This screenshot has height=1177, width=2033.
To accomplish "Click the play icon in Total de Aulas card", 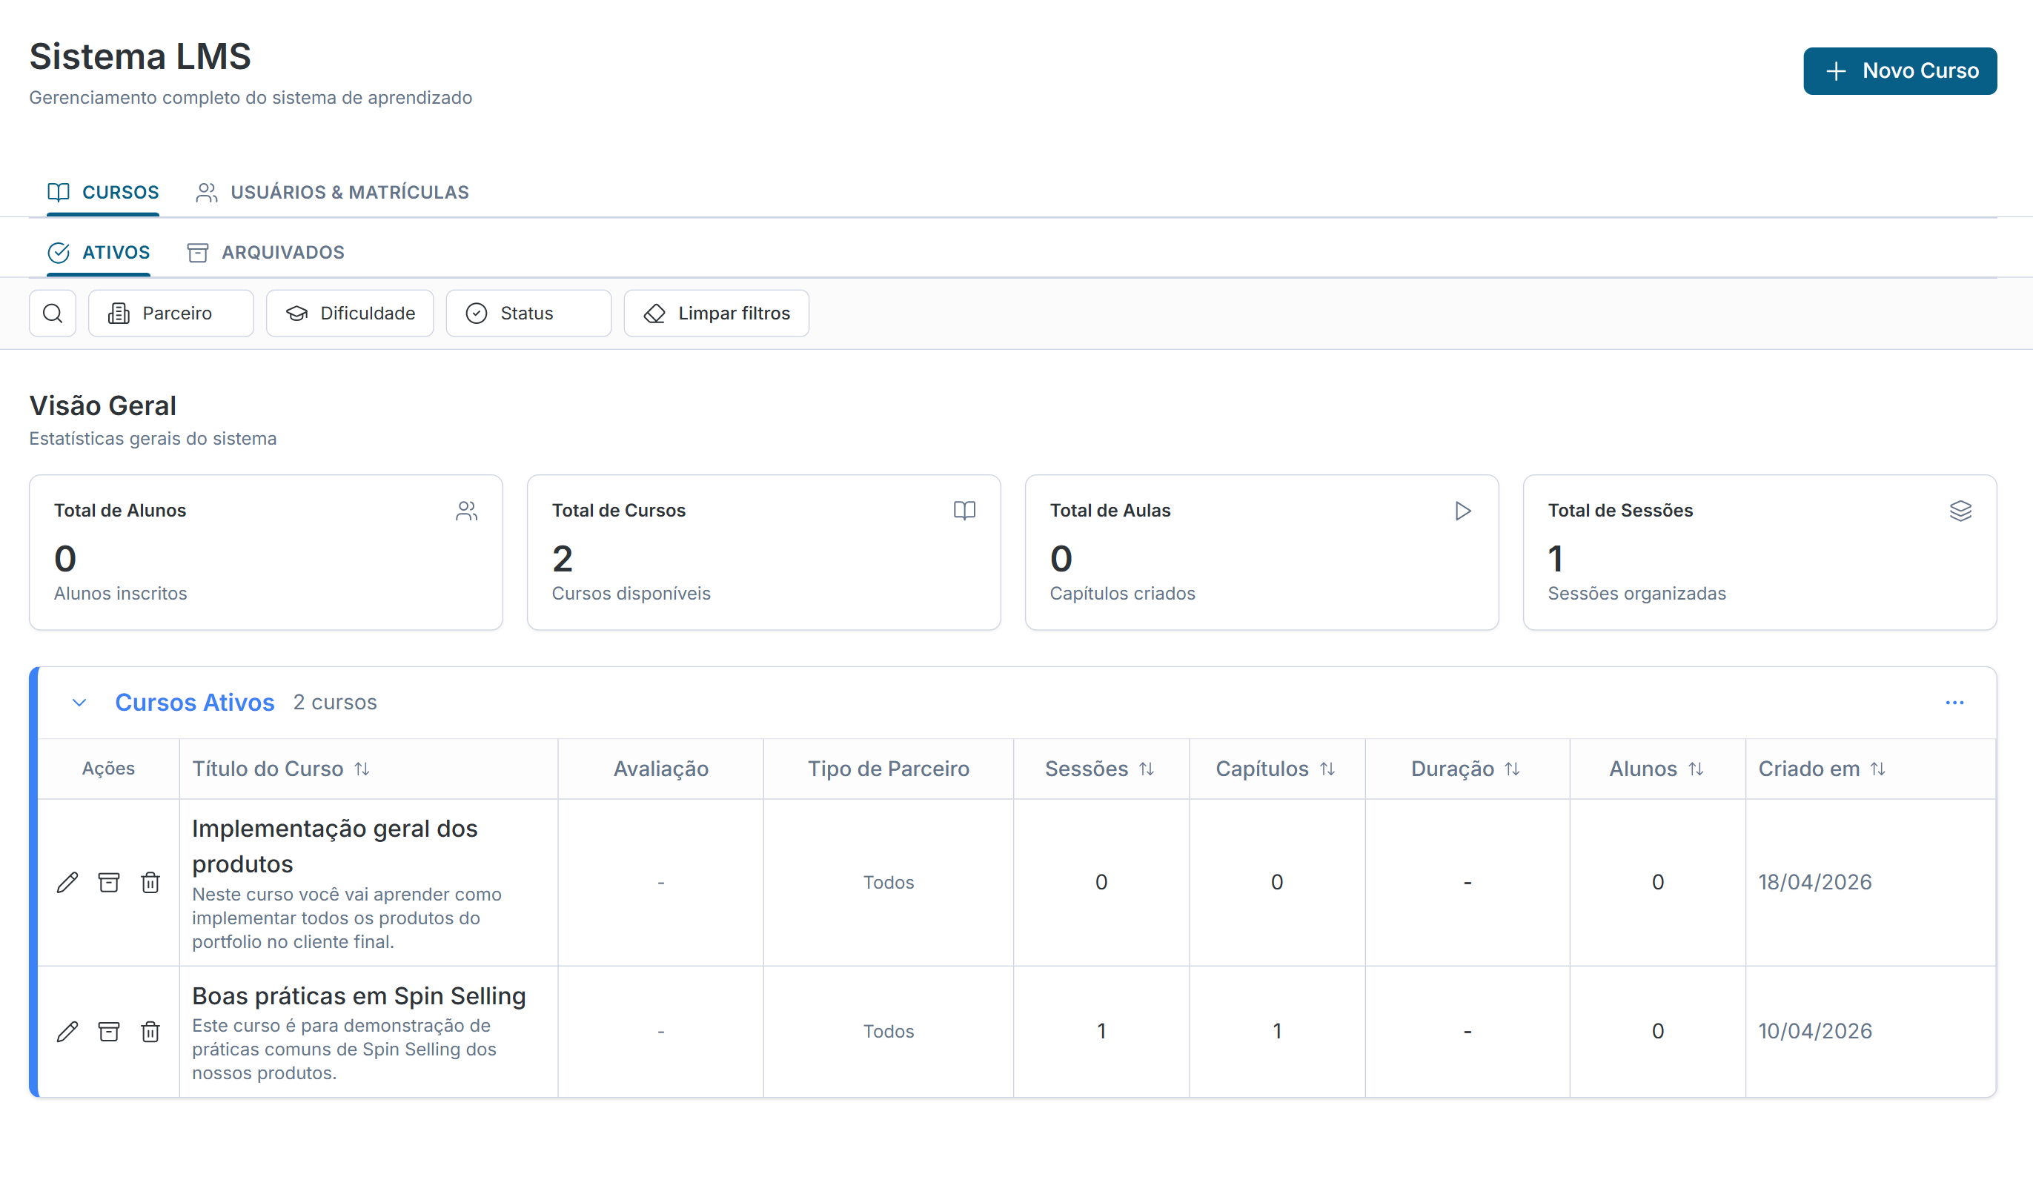I will 1462,511.
